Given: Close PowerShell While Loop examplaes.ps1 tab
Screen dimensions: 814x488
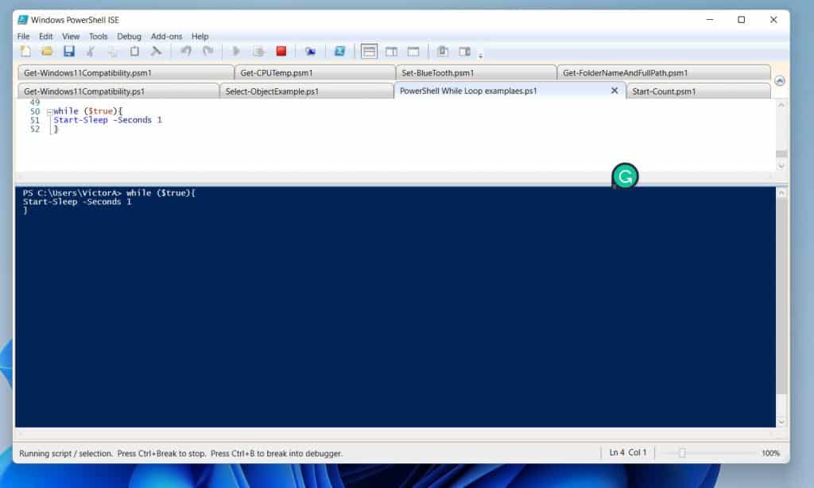Looking at the screenshot, I should [x=614, y=91].
